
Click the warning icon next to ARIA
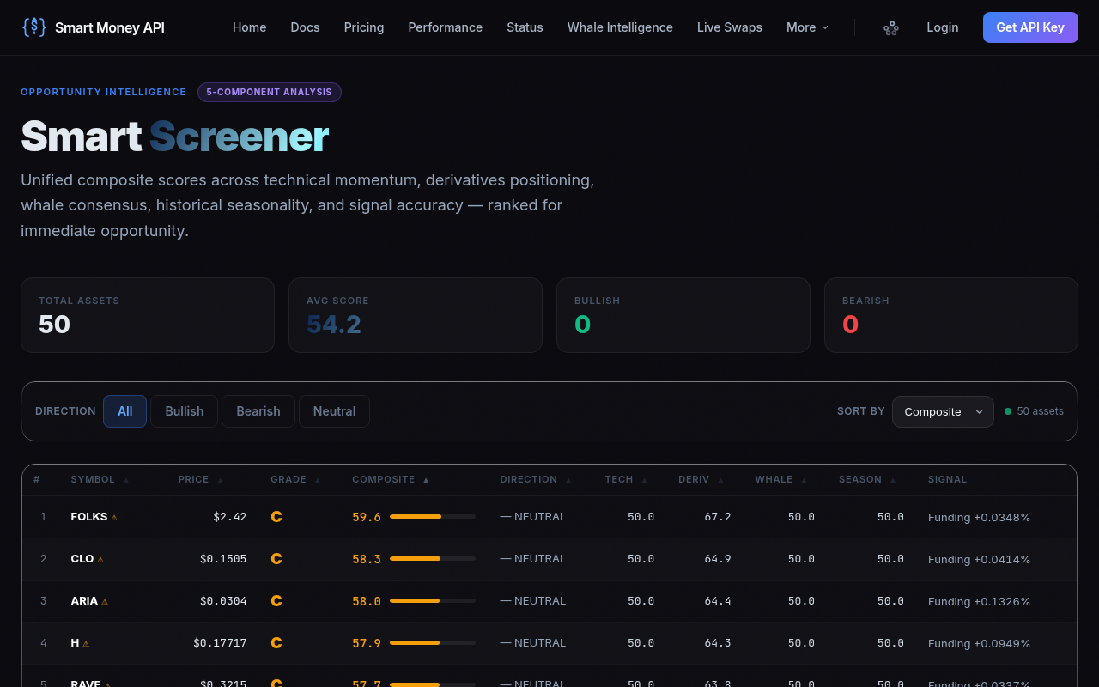pyautogui.click(x=105, y=601)
